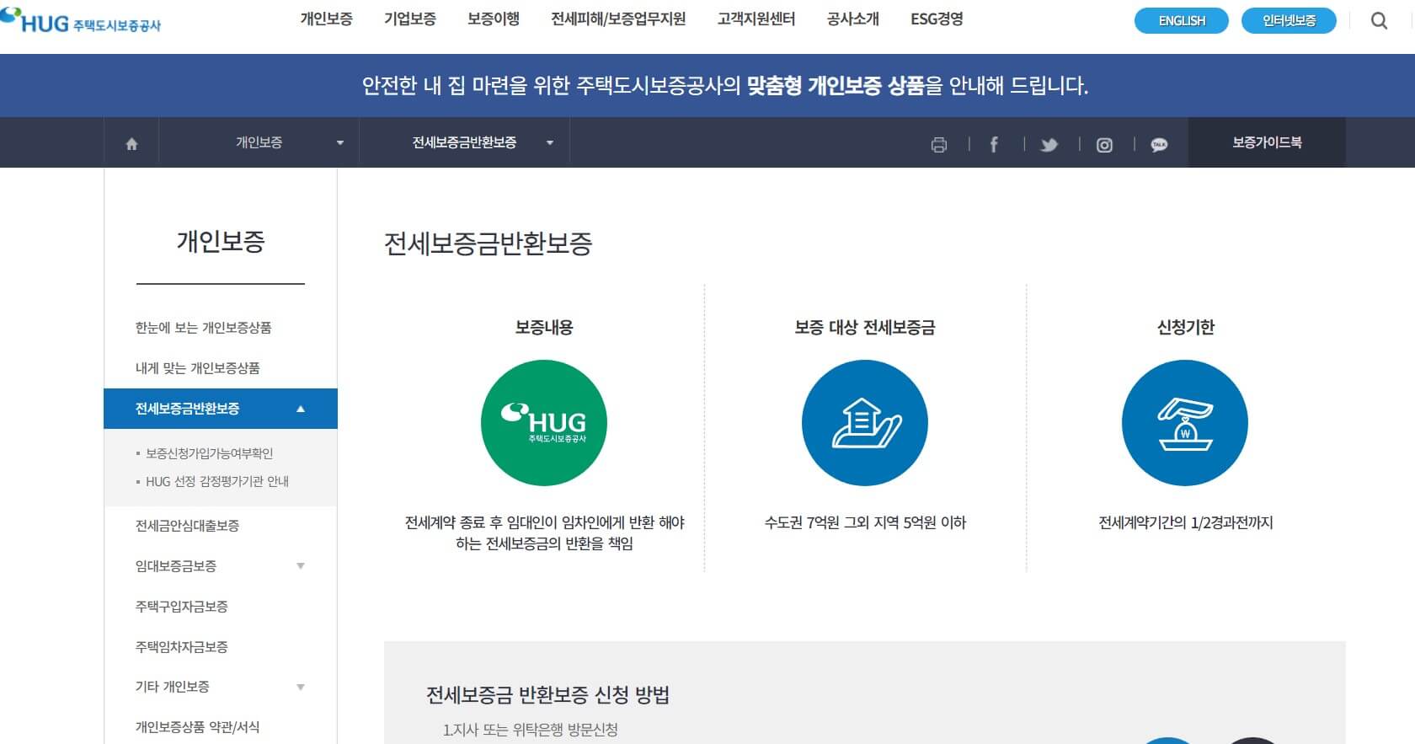The height and width of the screenshot is (744, 1415).
Task: Select 기타 개인보증 in sidebar
Action: pos(173,687)
